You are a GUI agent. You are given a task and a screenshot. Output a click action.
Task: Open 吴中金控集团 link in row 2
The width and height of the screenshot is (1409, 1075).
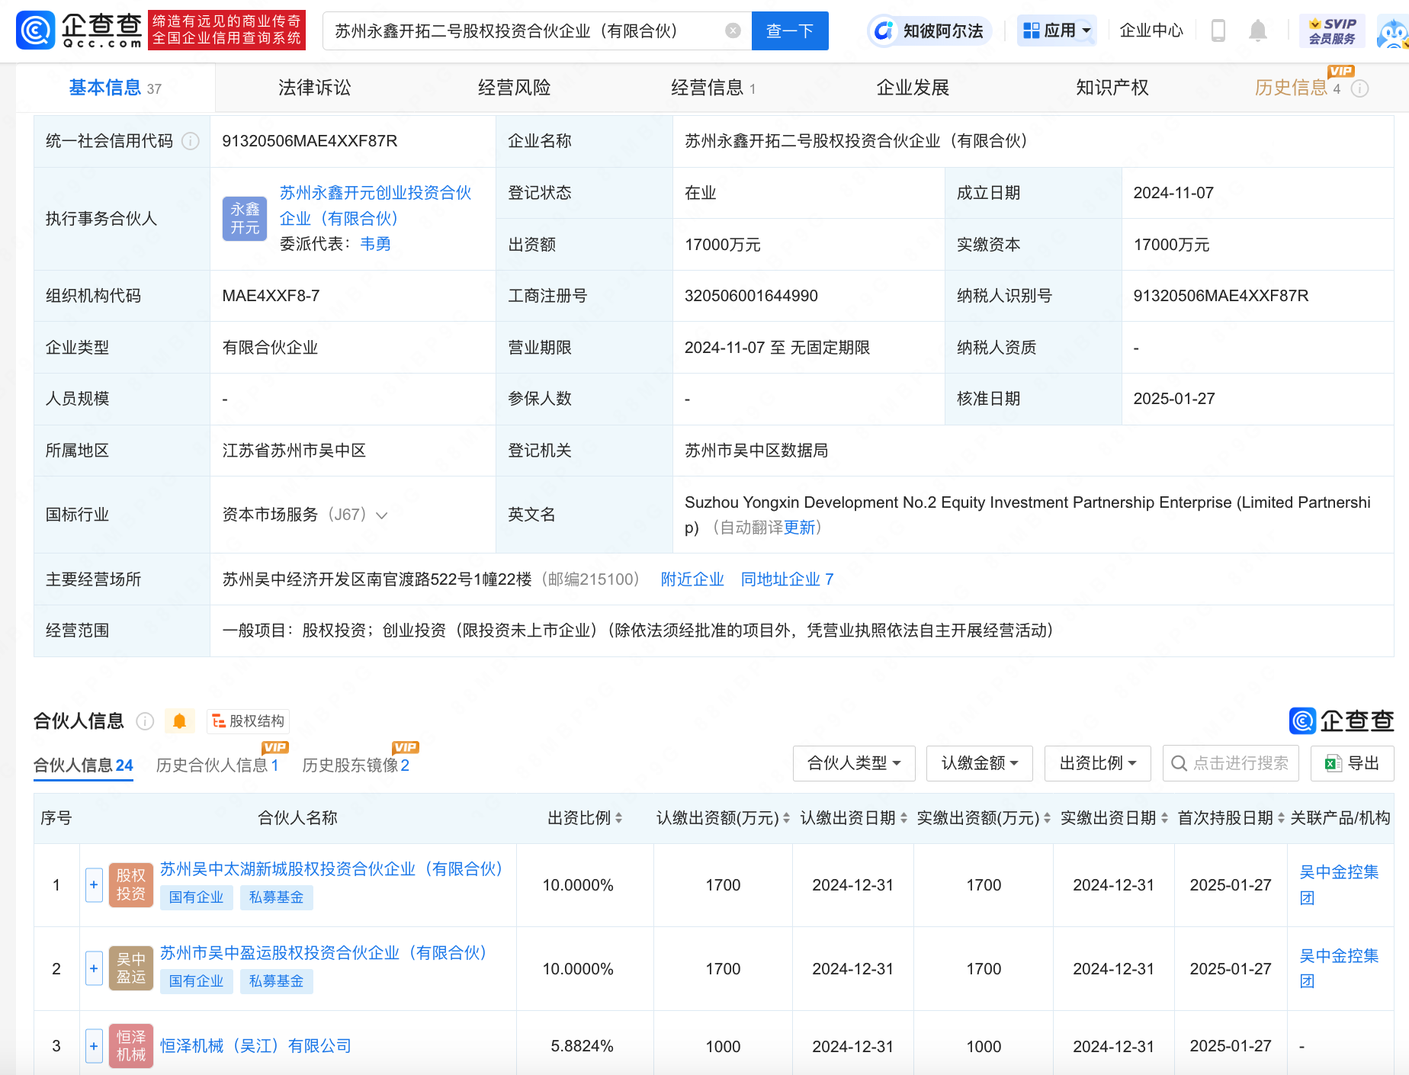click(1339, 968)
